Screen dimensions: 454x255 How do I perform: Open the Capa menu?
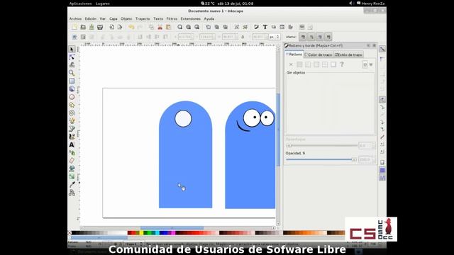pyautogui.click(x=113, y=19)
